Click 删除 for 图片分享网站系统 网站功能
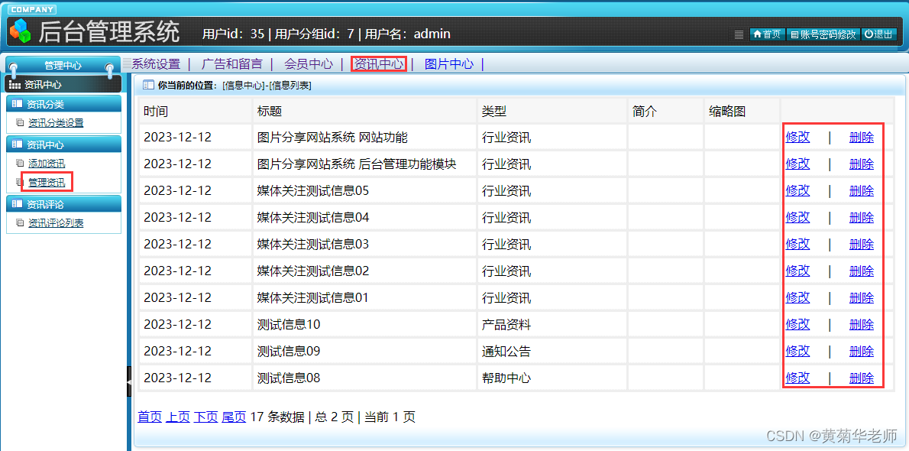 pos(862,138)
